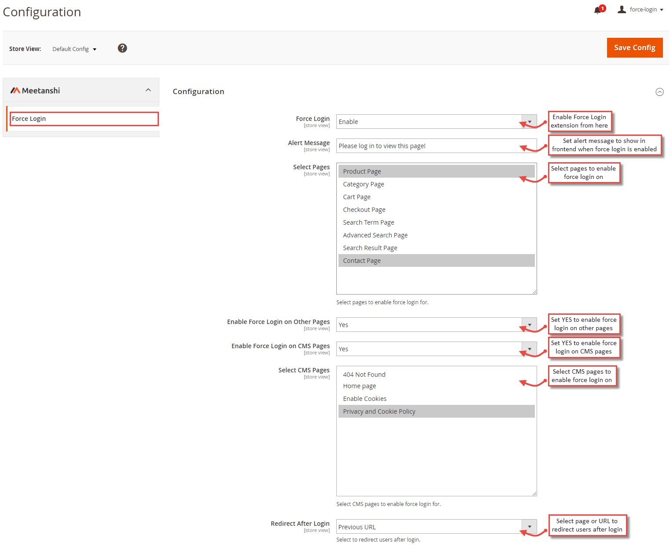Click the admin account user icon
This screenshot has width=670, height=546.
click(x=622, y=9)
